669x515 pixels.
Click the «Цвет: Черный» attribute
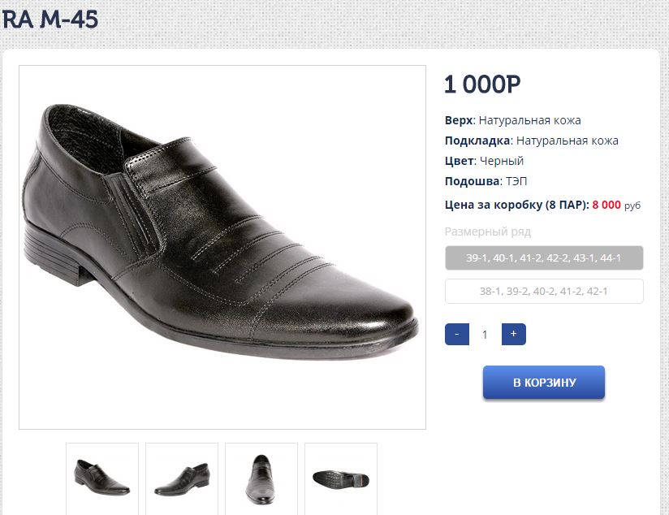(x=484, y=161)
